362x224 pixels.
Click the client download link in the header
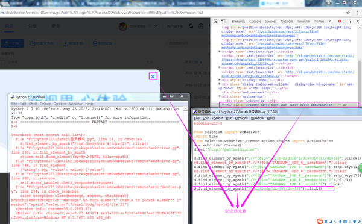click(x=175, y=26)
